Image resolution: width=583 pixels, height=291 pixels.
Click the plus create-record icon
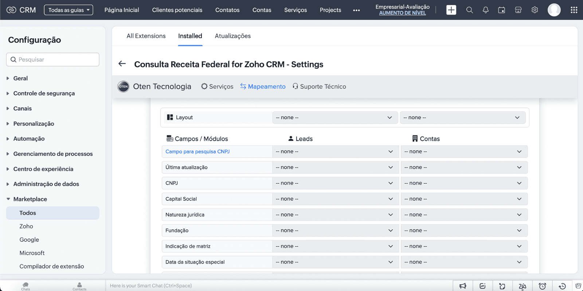pyautogui.click(x=451, y=10)
